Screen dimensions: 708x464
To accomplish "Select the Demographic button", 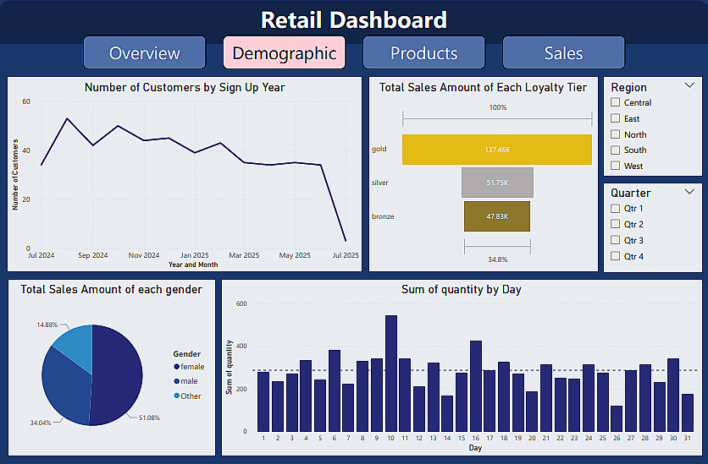I will click(284, 52).
